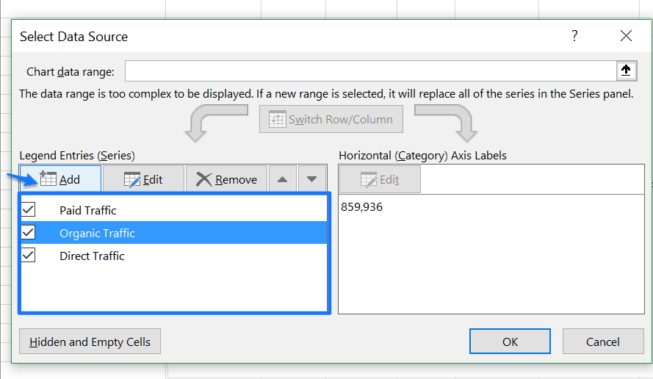Move the selected series down

point(311,179)
